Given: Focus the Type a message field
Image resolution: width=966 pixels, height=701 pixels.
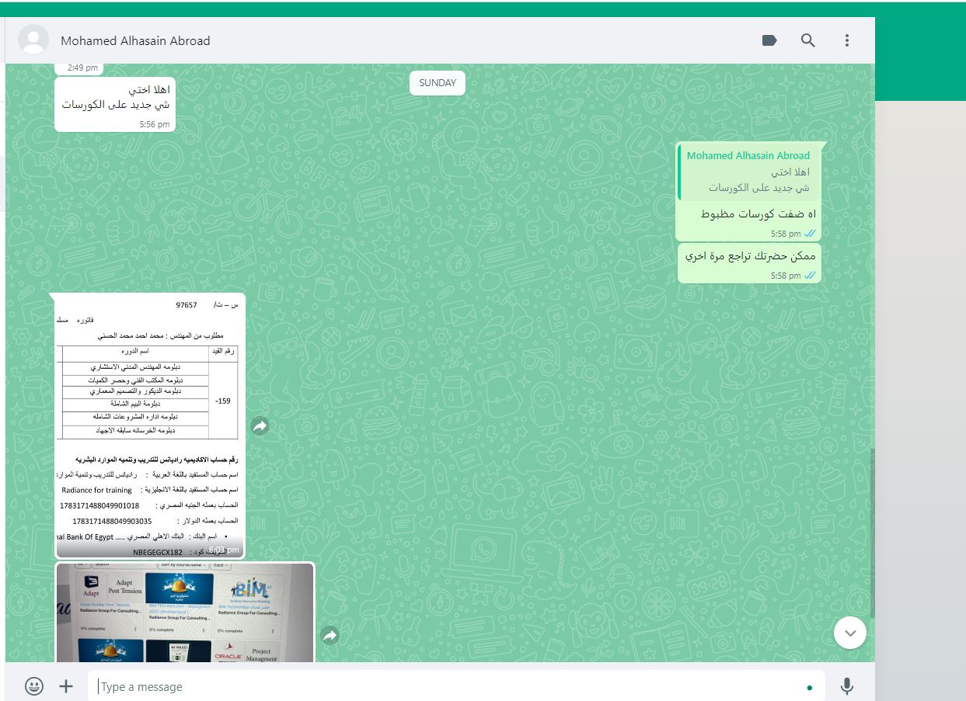Looking at the screenshot, I should pos(456,686).
